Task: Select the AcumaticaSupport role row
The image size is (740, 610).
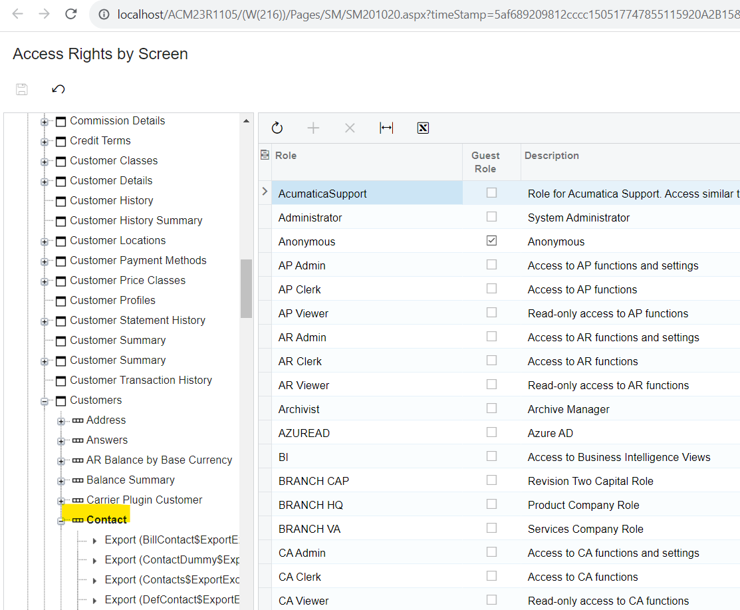Action: 367,193
